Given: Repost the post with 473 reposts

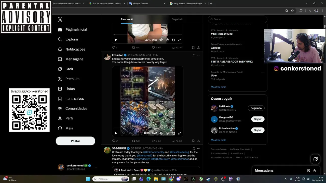Looking at the screenshot, I should (x=135, y=141).
